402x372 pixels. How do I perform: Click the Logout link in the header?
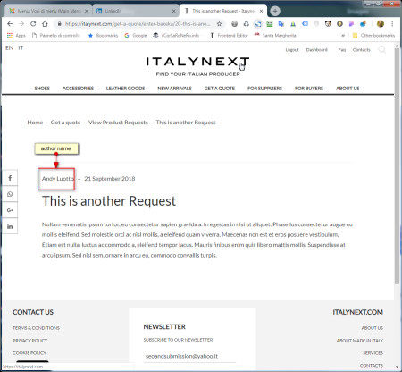pos(292,50)
